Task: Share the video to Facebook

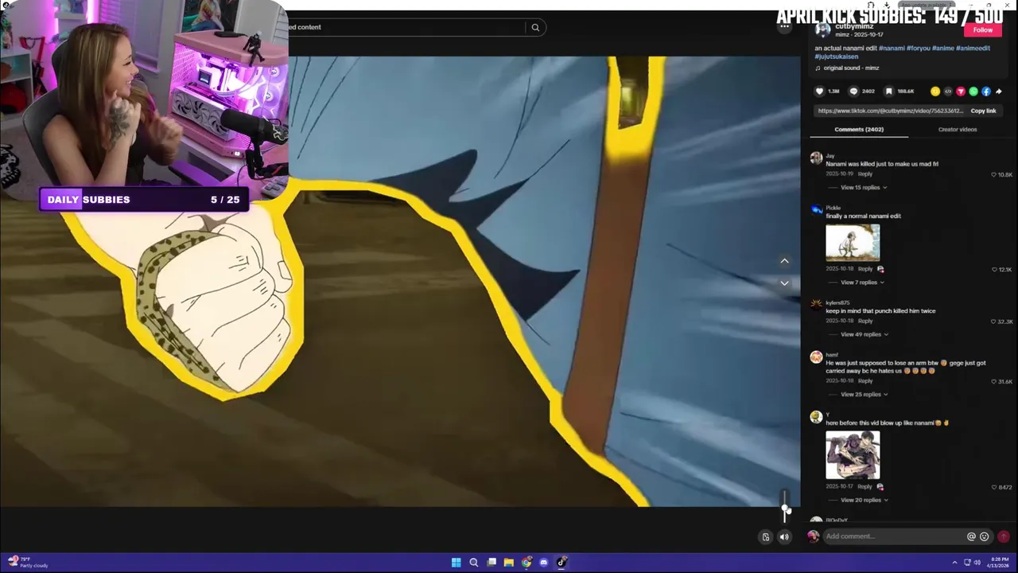Action: pos(986,92)
